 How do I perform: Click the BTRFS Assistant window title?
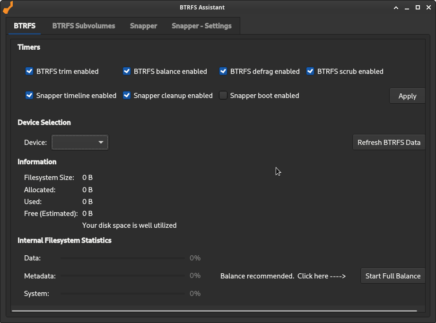pyautogui.click(x=202, y=8)
